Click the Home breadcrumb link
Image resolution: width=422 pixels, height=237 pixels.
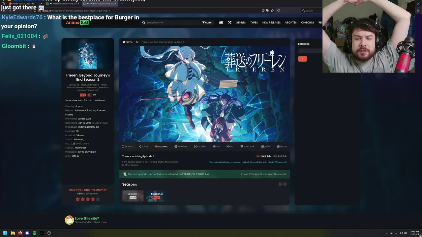[x=128, y=42]
